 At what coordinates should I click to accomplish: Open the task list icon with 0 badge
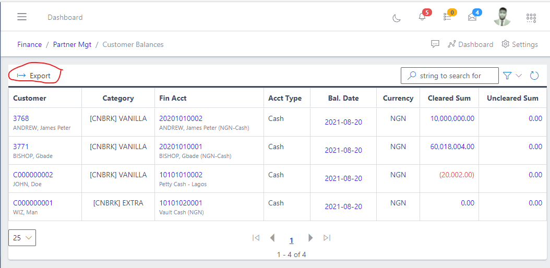447,17
